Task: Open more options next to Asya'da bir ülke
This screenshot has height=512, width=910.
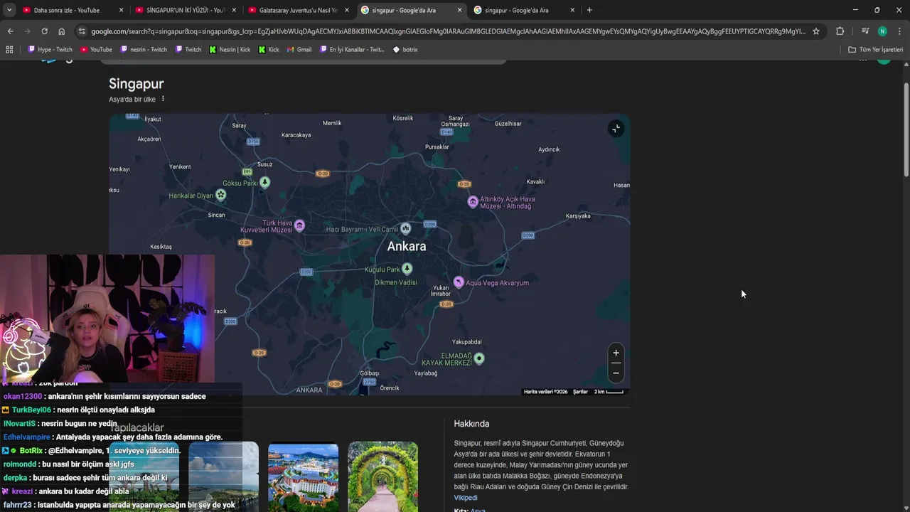Action: (x=163, y=99)
